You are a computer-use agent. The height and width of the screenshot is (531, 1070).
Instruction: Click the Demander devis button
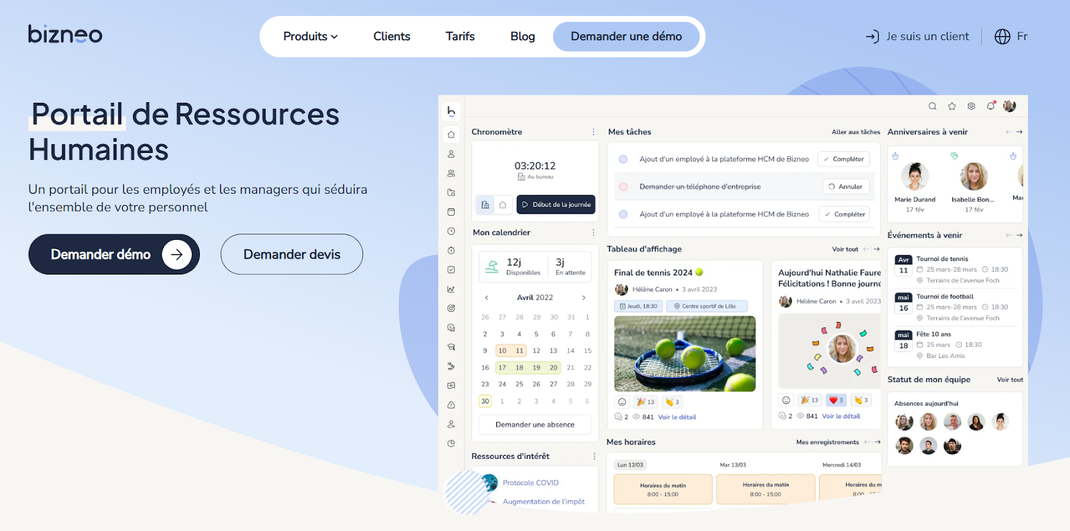(x=292, y=254)
